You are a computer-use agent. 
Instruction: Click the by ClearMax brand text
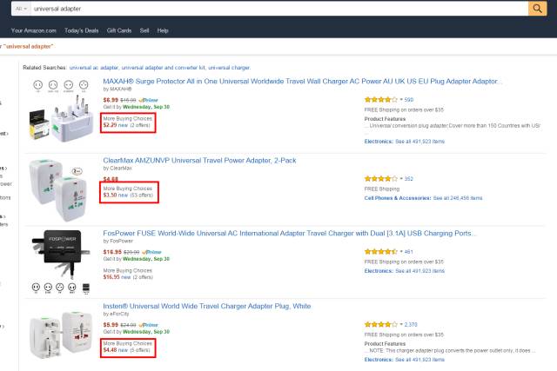(x=117, y=168)
